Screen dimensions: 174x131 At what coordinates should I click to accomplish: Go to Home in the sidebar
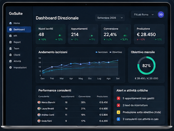point(19,23)
